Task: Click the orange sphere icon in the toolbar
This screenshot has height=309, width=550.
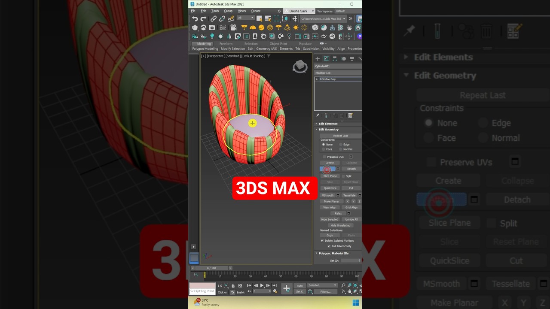Action: (x=261, y=27)
